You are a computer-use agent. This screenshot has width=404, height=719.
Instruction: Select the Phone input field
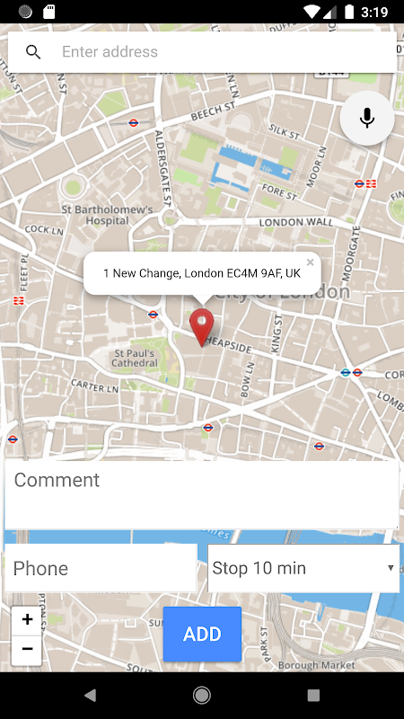tap(101, 568)
